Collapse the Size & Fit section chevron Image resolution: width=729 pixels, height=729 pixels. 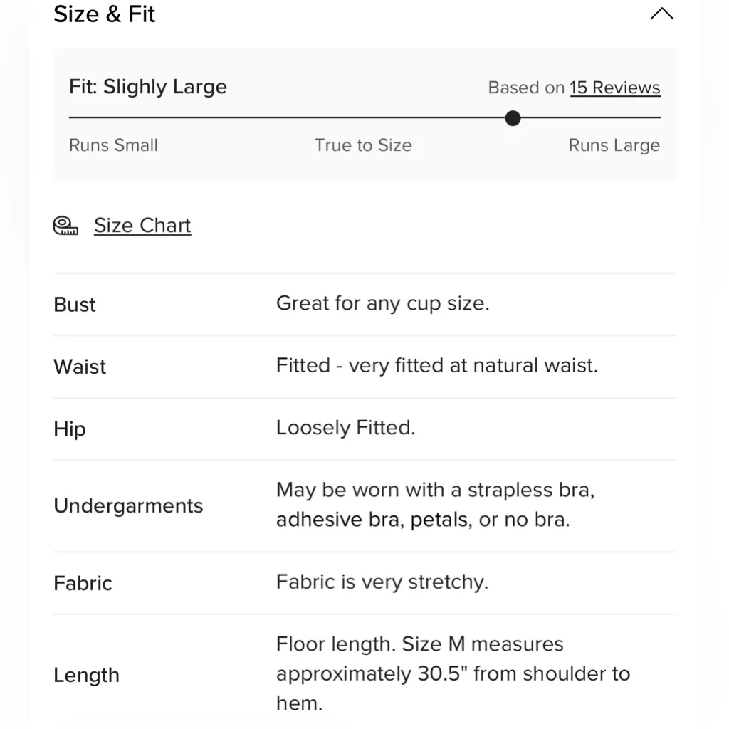(661, 14)
